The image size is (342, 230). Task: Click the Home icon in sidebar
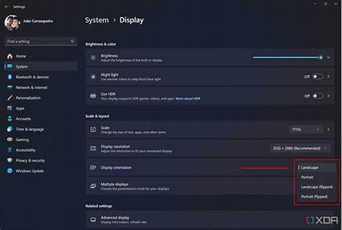[10, 56]
